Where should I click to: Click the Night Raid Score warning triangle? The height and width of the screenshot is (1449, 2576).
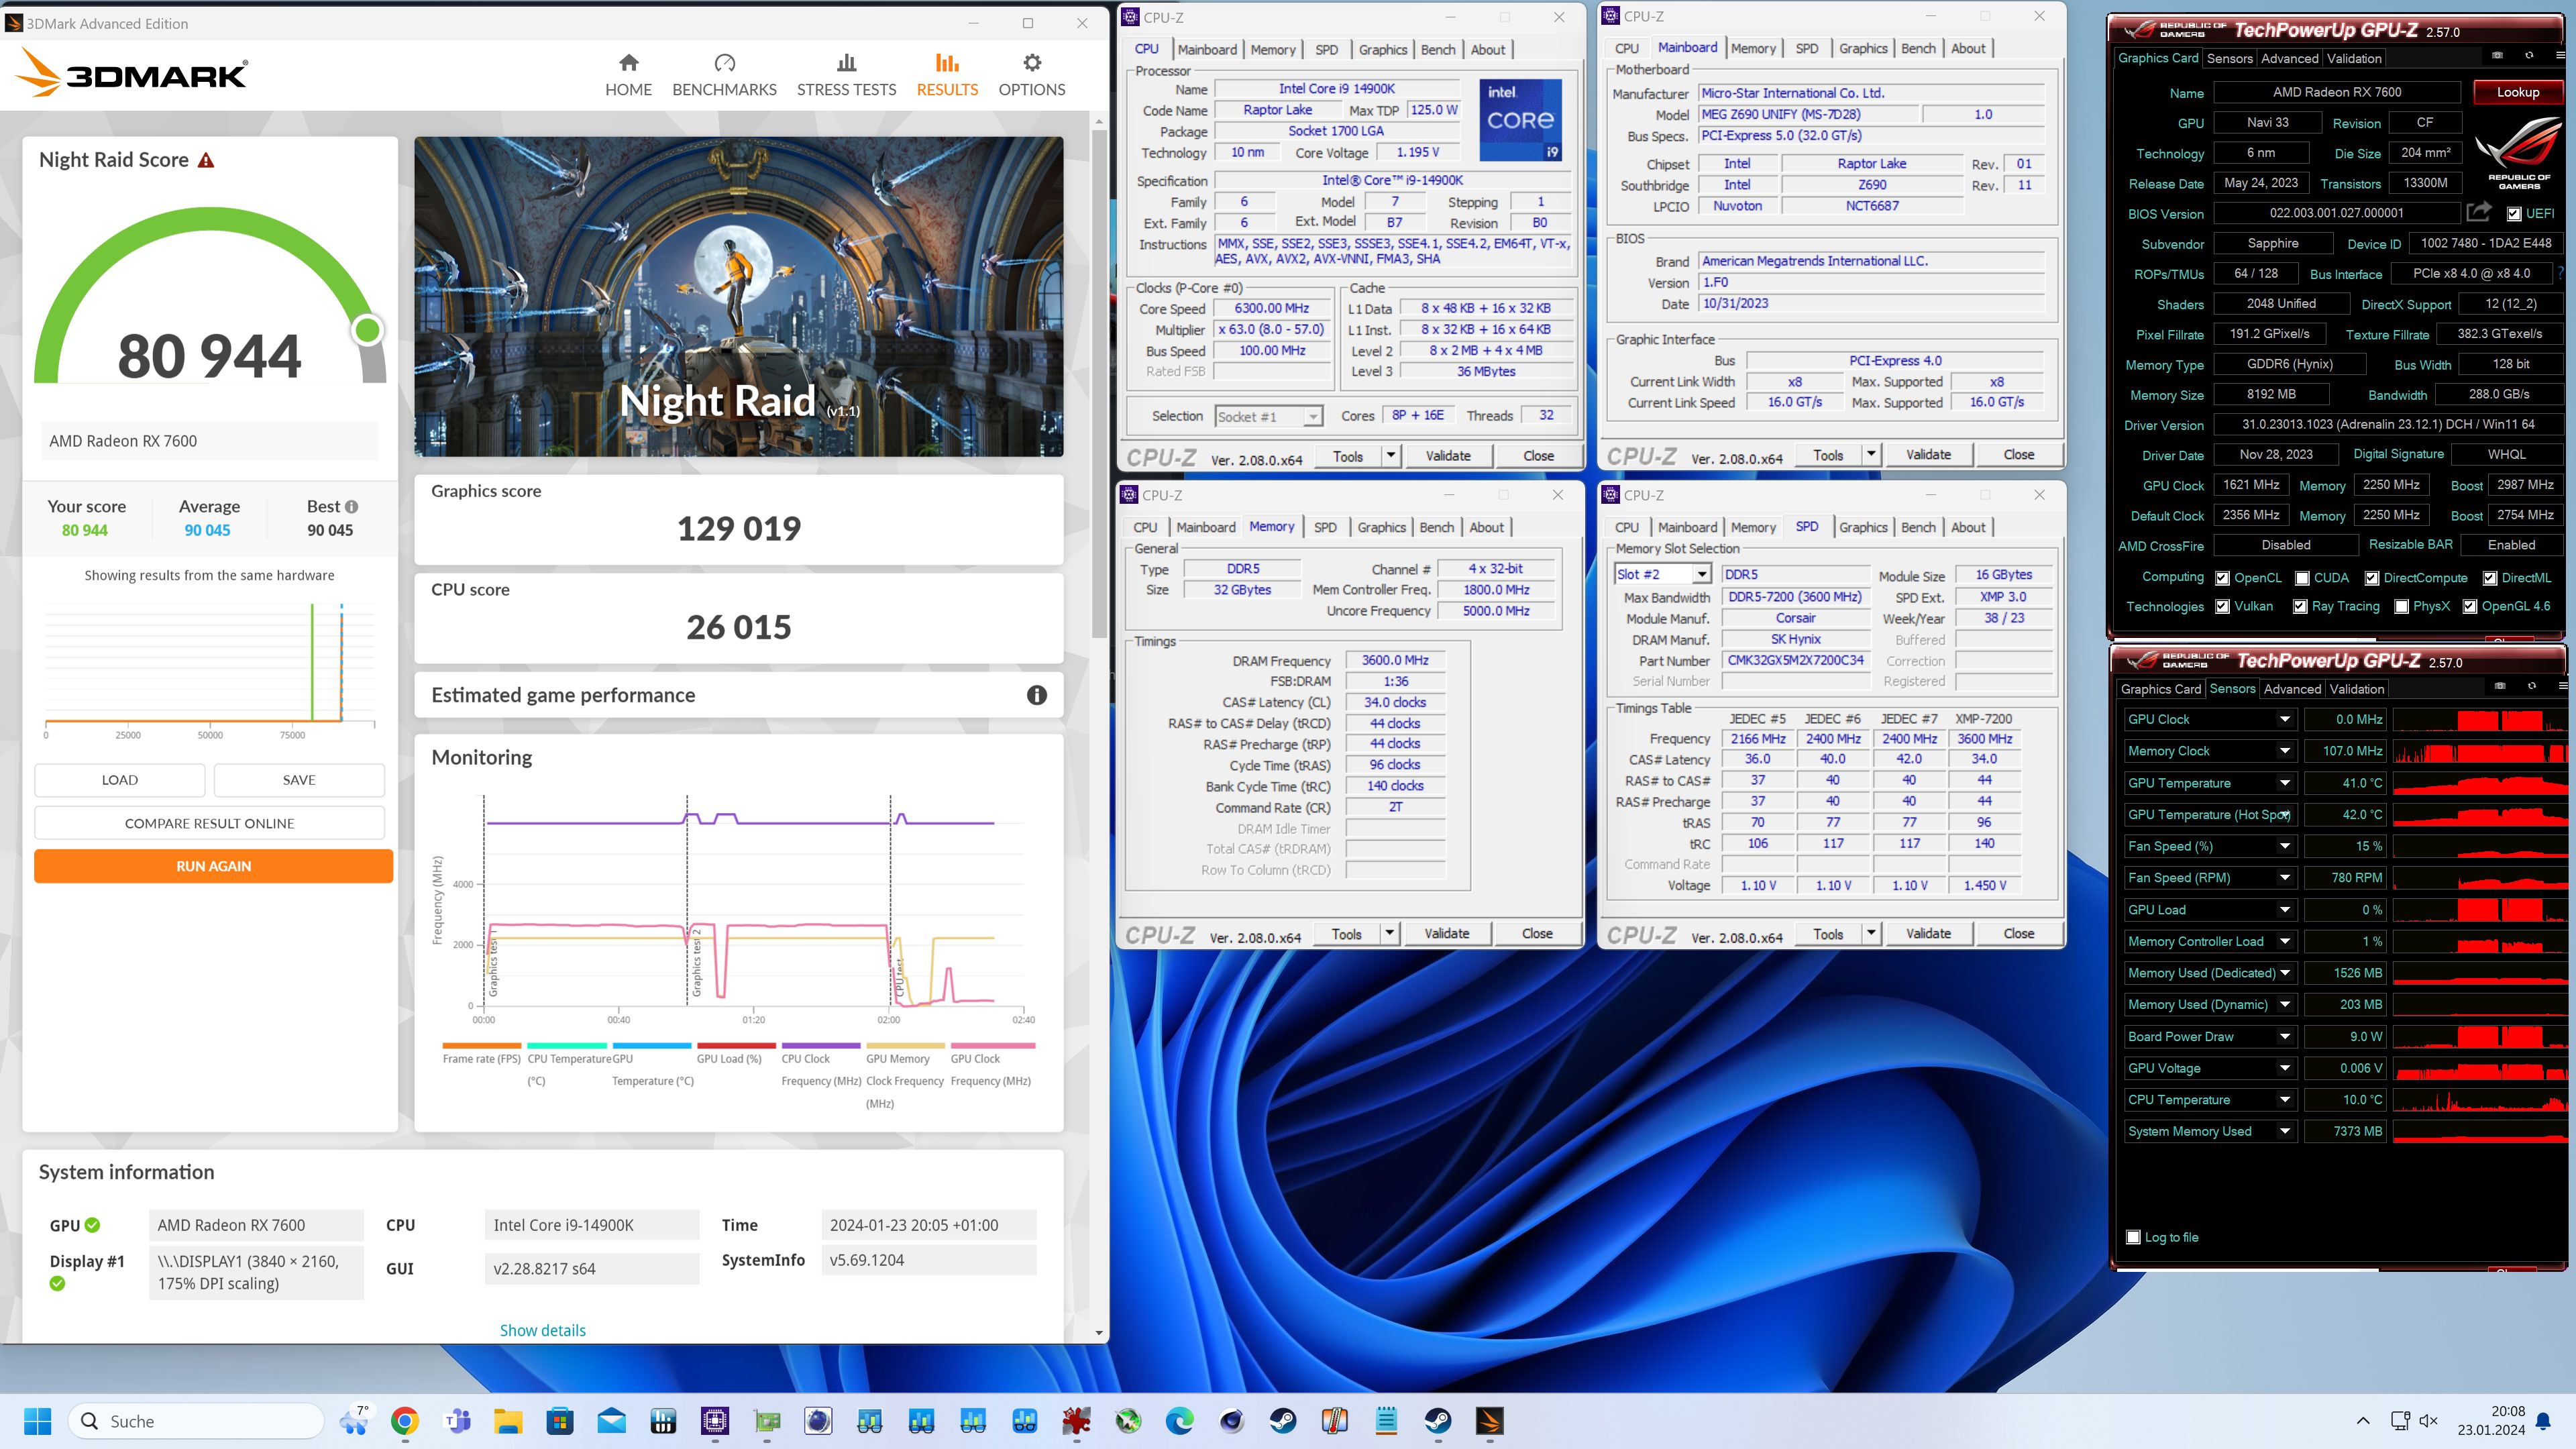coord(206,160)
